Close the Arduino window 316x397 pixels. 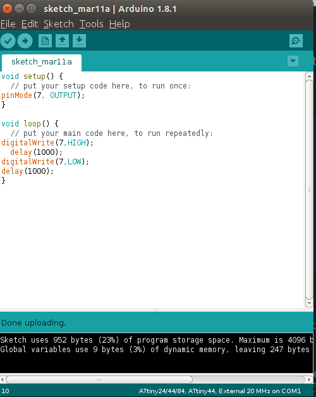click(x=7, y=9)
